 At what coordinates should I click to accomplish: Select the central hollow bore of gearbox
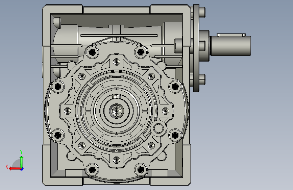coord(116,111)
